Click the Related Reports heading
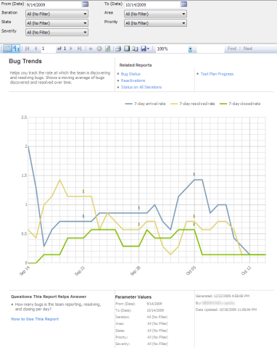Image resolution: width=277 pixels, height=348 pixels. pyautogui.click(x=136, y=65)
